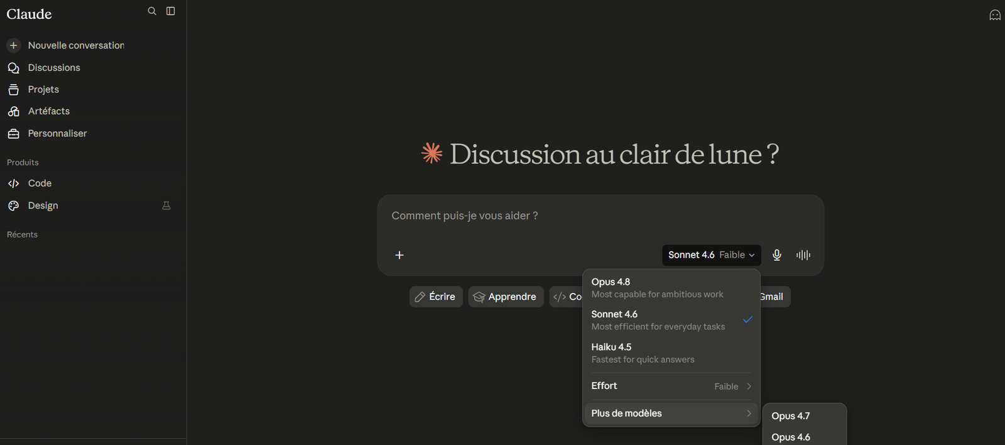Start voice mode with the waveform icon

[803, 255]
